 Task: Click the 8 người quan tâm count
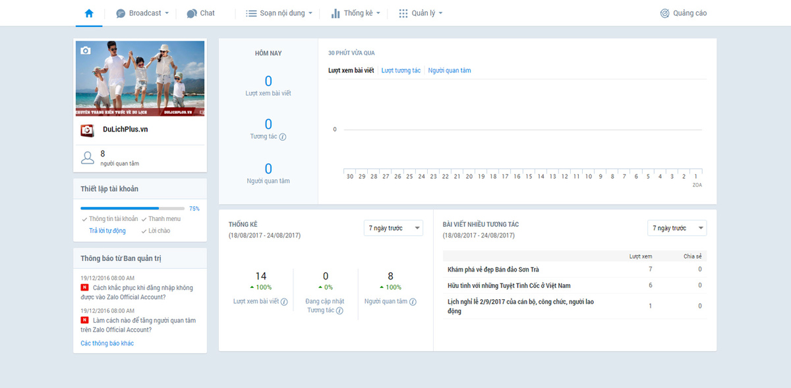(119, 158)
